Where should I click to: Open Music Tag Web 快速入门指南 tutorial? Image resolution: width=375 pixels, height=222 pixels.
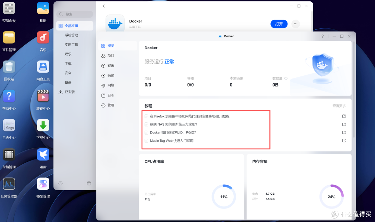[172, 141]
